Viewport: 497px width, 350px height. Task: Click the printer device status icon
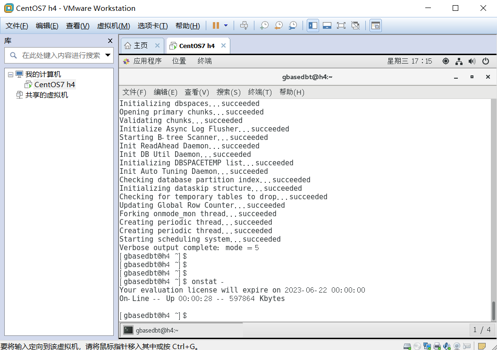click(x=437, y=346)
